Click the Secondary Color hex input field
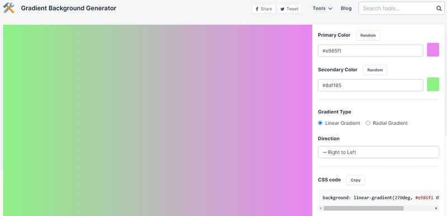This screenshot has height=216, width=447. (x=370, y=85)
